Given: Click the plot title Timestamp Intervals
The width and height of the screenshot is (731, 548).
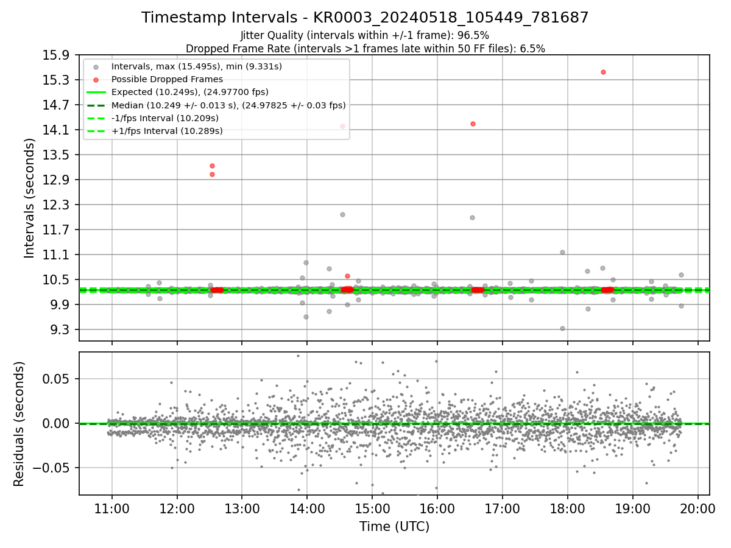Looking at the screenshot, I should 365,18.
